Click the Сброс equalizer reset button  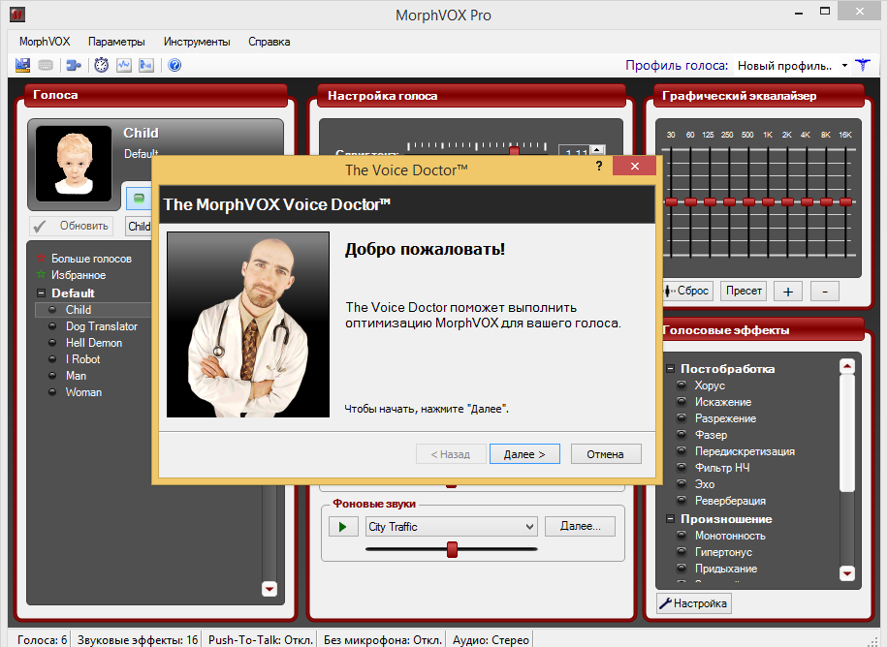pos(687,291)
